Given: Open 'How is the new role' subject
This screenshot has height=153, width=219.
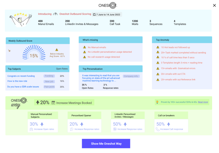Looking at the screenshot, I should pyautogui.click(x=17, y=81).
